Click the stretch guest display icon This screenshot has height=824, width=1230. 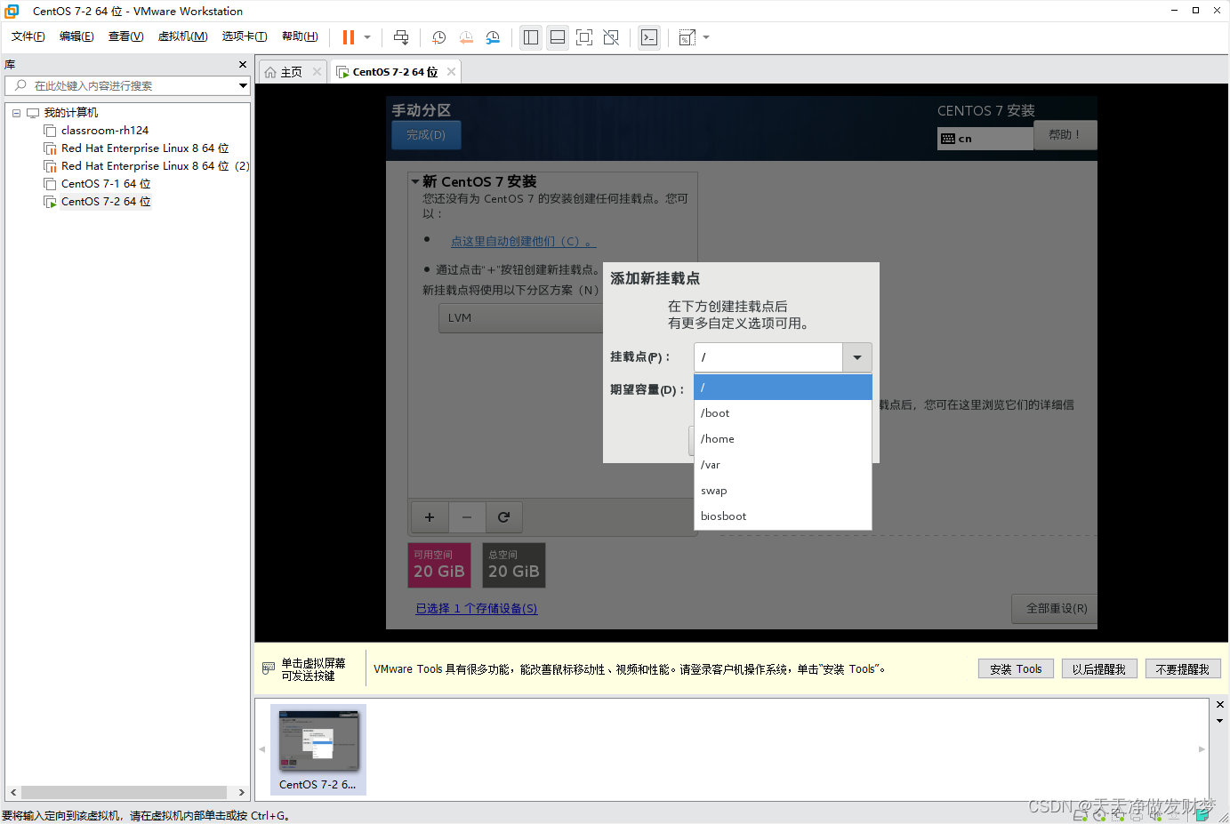pos(687,37)
